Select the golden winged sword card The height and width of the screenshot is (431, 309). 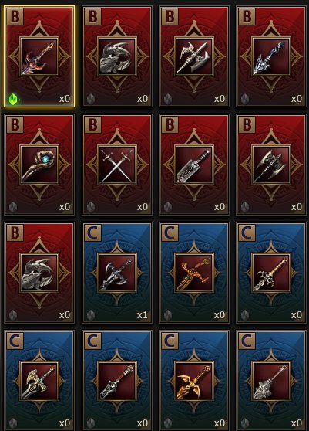194,381
